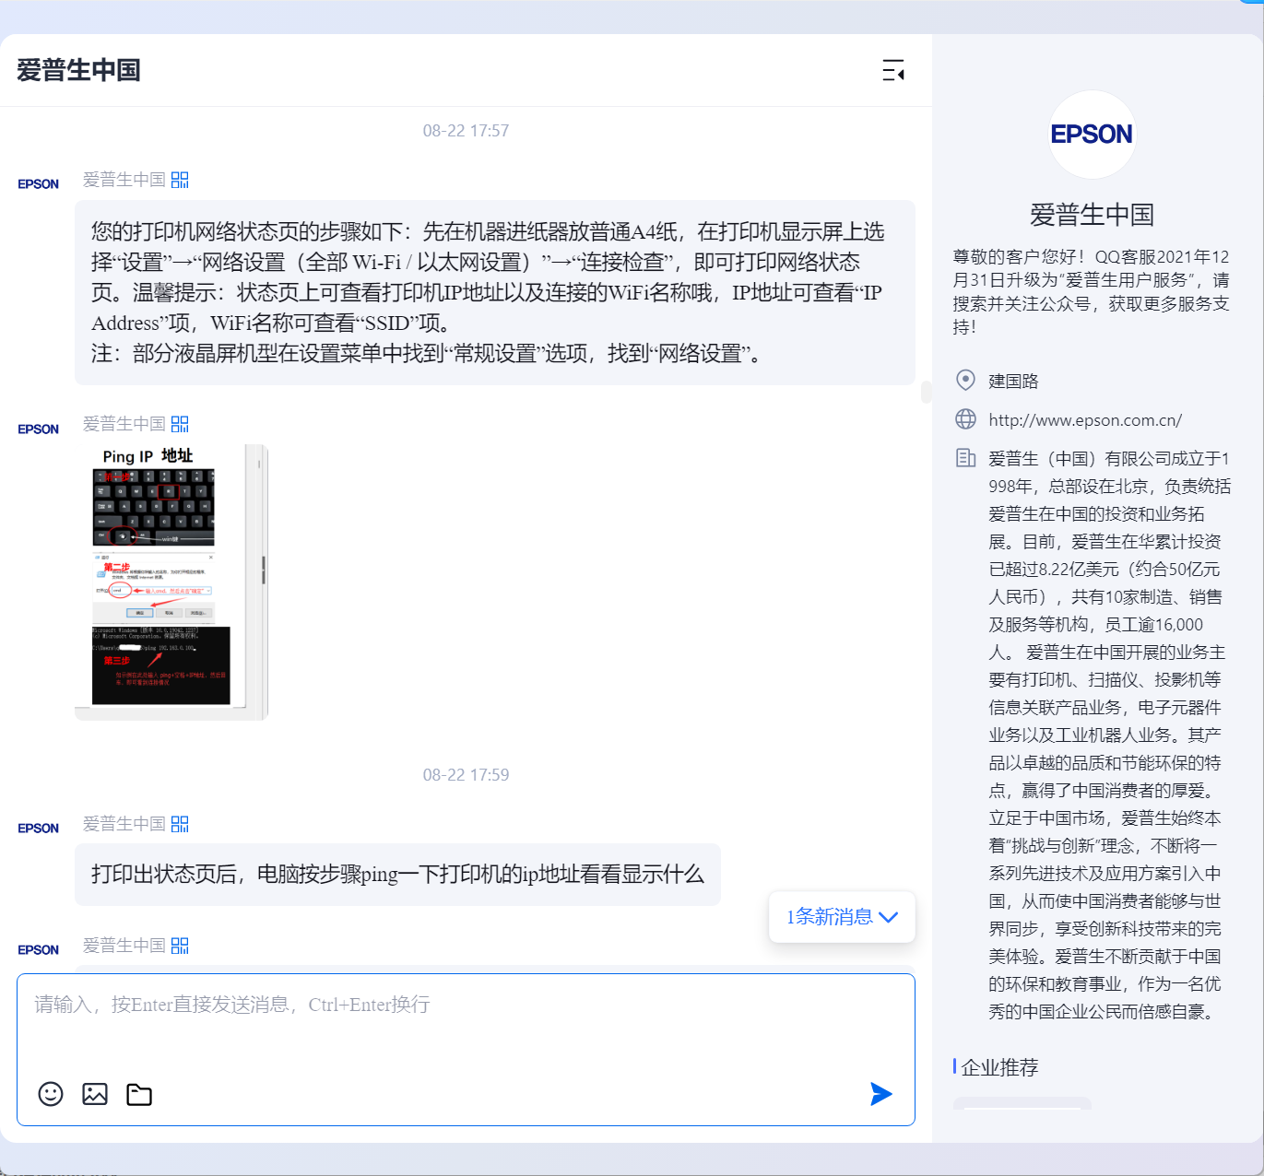Click 建国路 address text

(x=1013, y=381)
